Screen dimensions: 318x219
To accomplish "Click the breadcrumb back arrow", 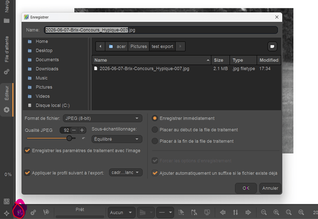I will (x=100, y=47).
